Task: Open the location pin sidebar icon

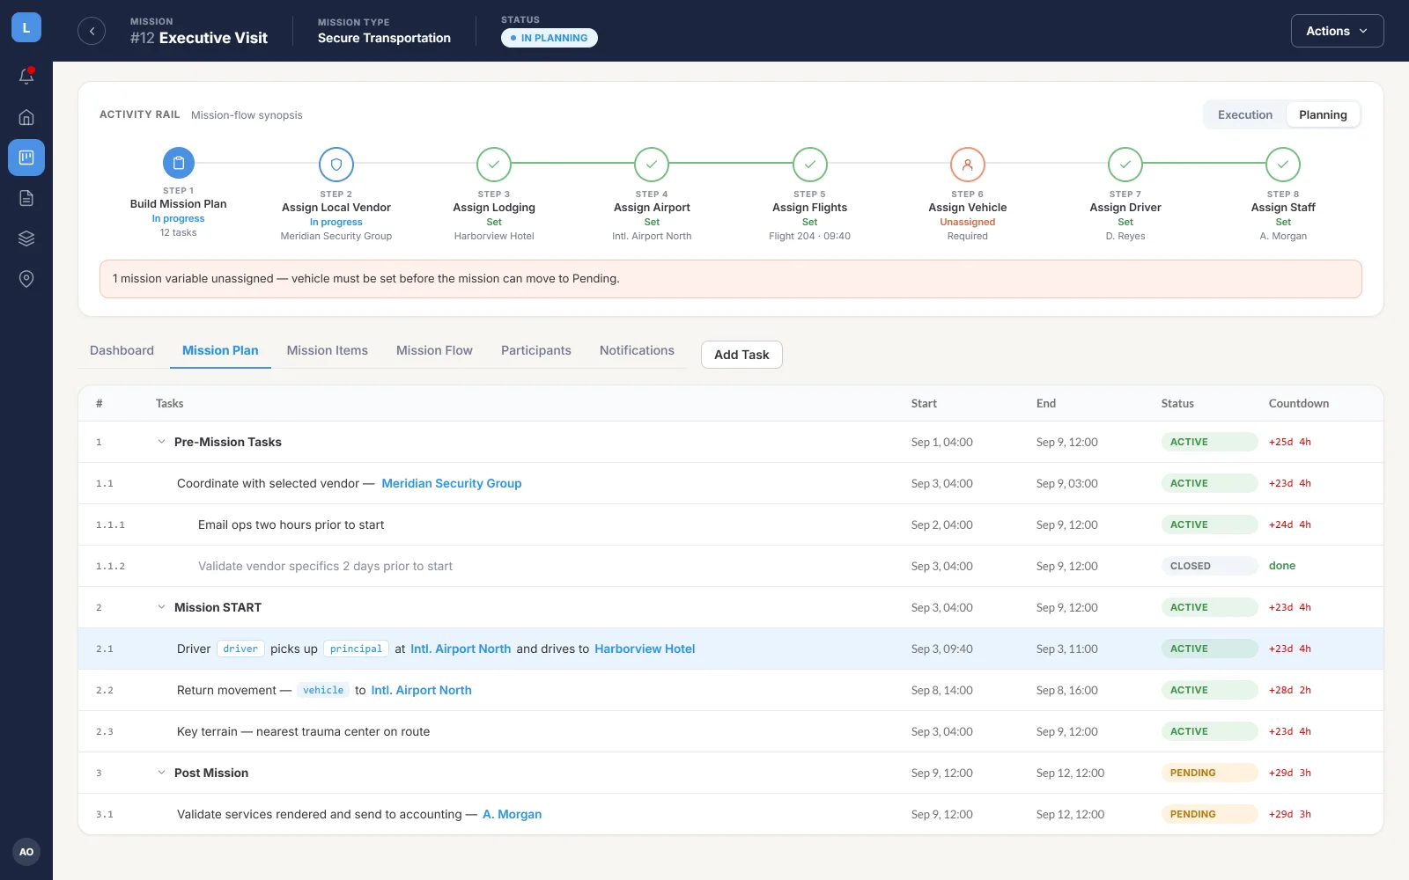Action: click(26, 279)
